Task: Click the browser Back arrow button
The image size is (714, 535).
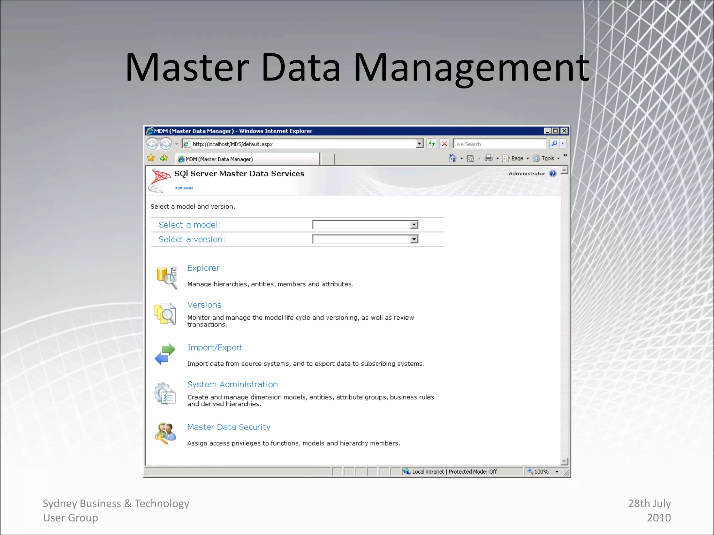Action: click(152, 144)
